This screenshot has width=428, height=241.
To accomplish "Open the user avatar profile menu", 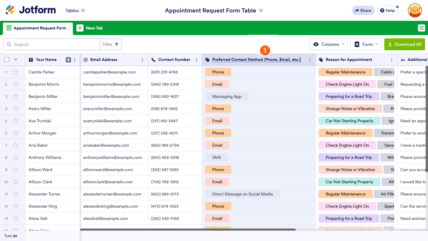I will [415, 10].
